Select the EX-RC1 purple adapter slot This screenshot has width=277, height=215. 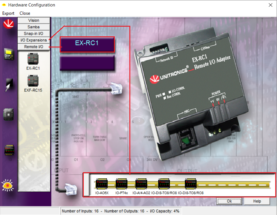coord(87,44)
